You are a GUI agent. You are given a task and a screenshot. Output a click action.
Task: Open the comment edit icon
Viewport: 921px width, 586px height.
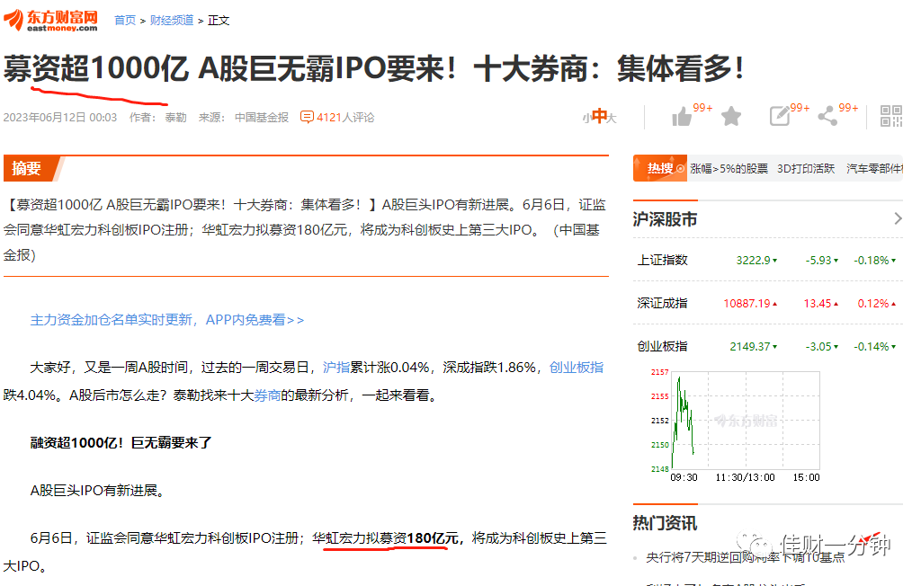780,116
